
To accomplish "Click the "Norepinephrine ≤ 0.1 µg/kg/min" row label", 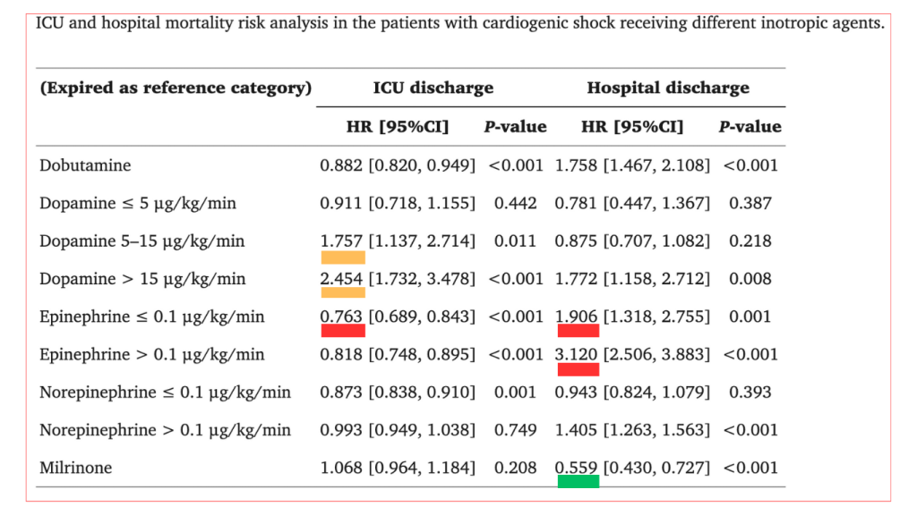I will click(x=165, y=392).
